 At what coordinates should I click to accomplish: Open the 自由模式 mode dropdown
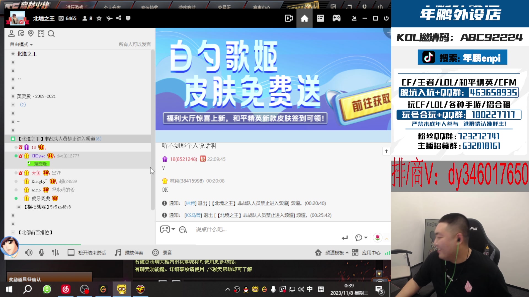[x=21, y=44]
